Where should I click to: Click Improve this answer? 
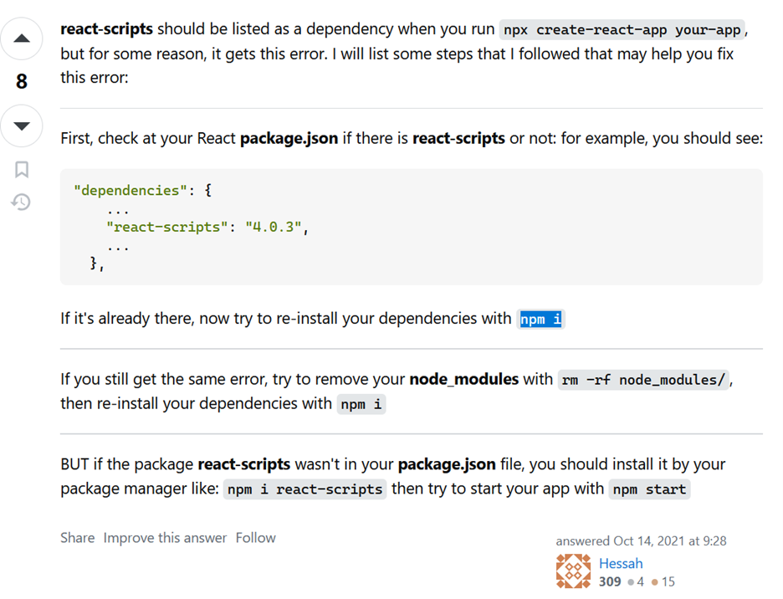(x=165, y=538)
